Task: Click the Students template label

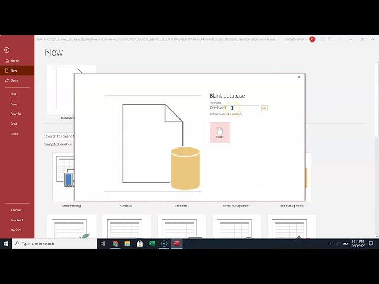Action: pos(181,206)
